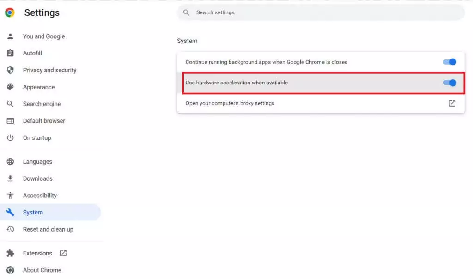Toggle background apps when Chrome is closed
473x279 pixels.
(449, 62)
